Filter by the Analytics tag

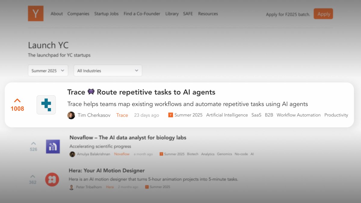point(208,154)
